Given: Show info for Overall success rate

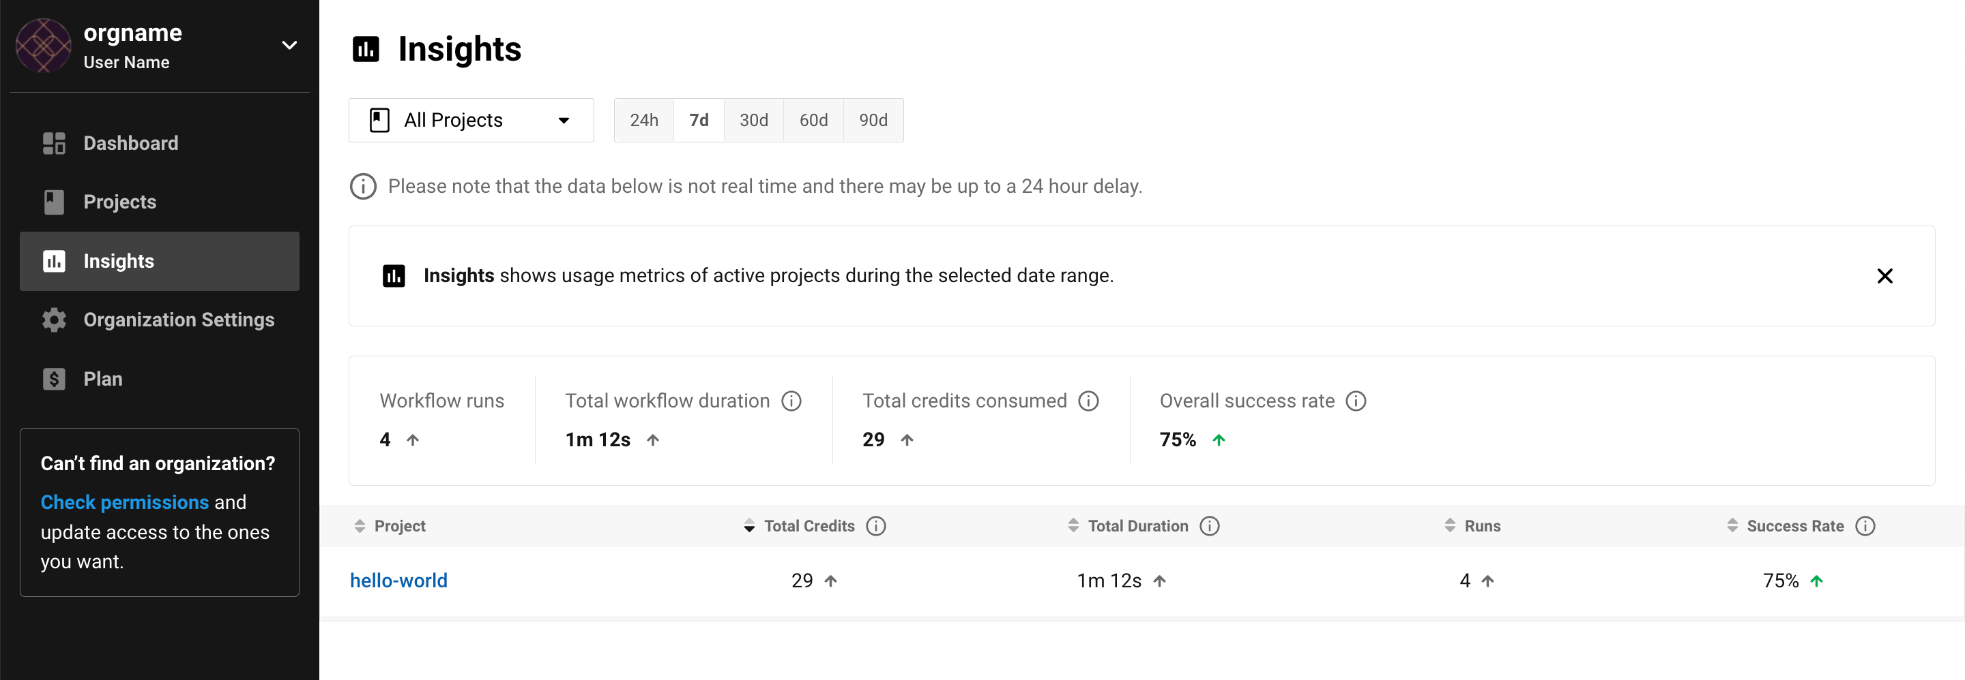Looking at the screenshot, I should 1356,401.
